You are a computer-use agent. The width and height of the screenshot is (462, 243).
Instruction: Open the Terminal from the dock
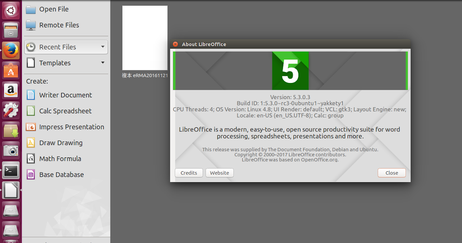click(x=11, y=170)
